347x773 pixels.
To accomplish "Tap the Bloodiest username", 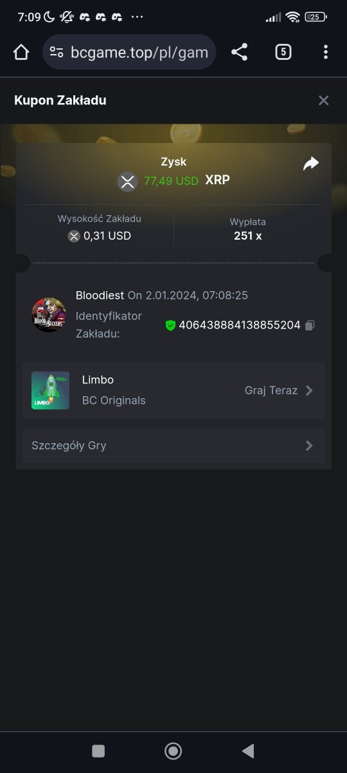I will pos(100,295).
